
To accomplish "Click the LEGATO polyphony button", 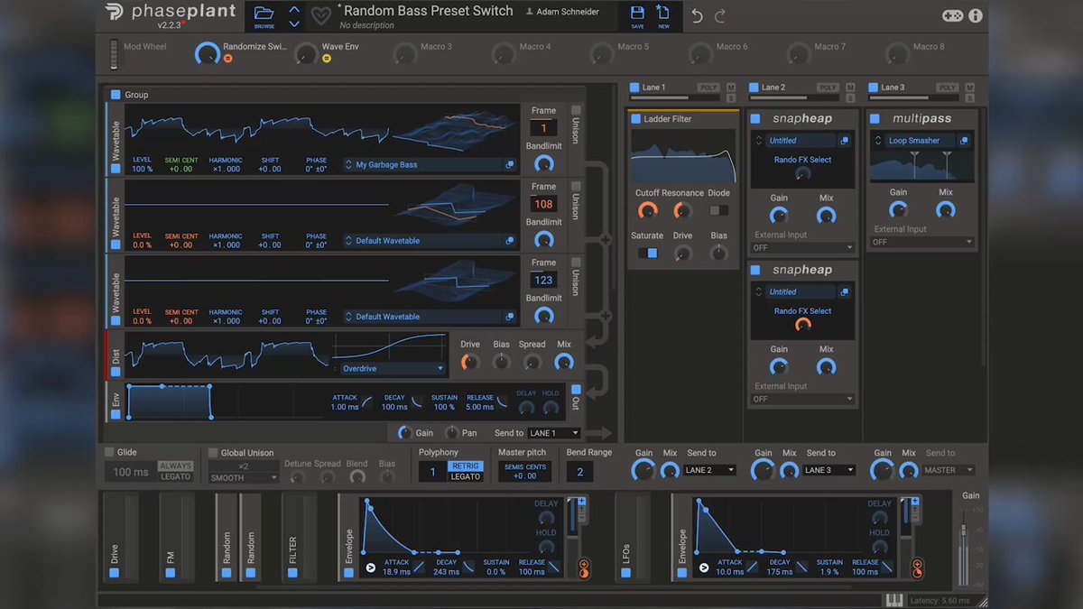I will coord(466,476).
